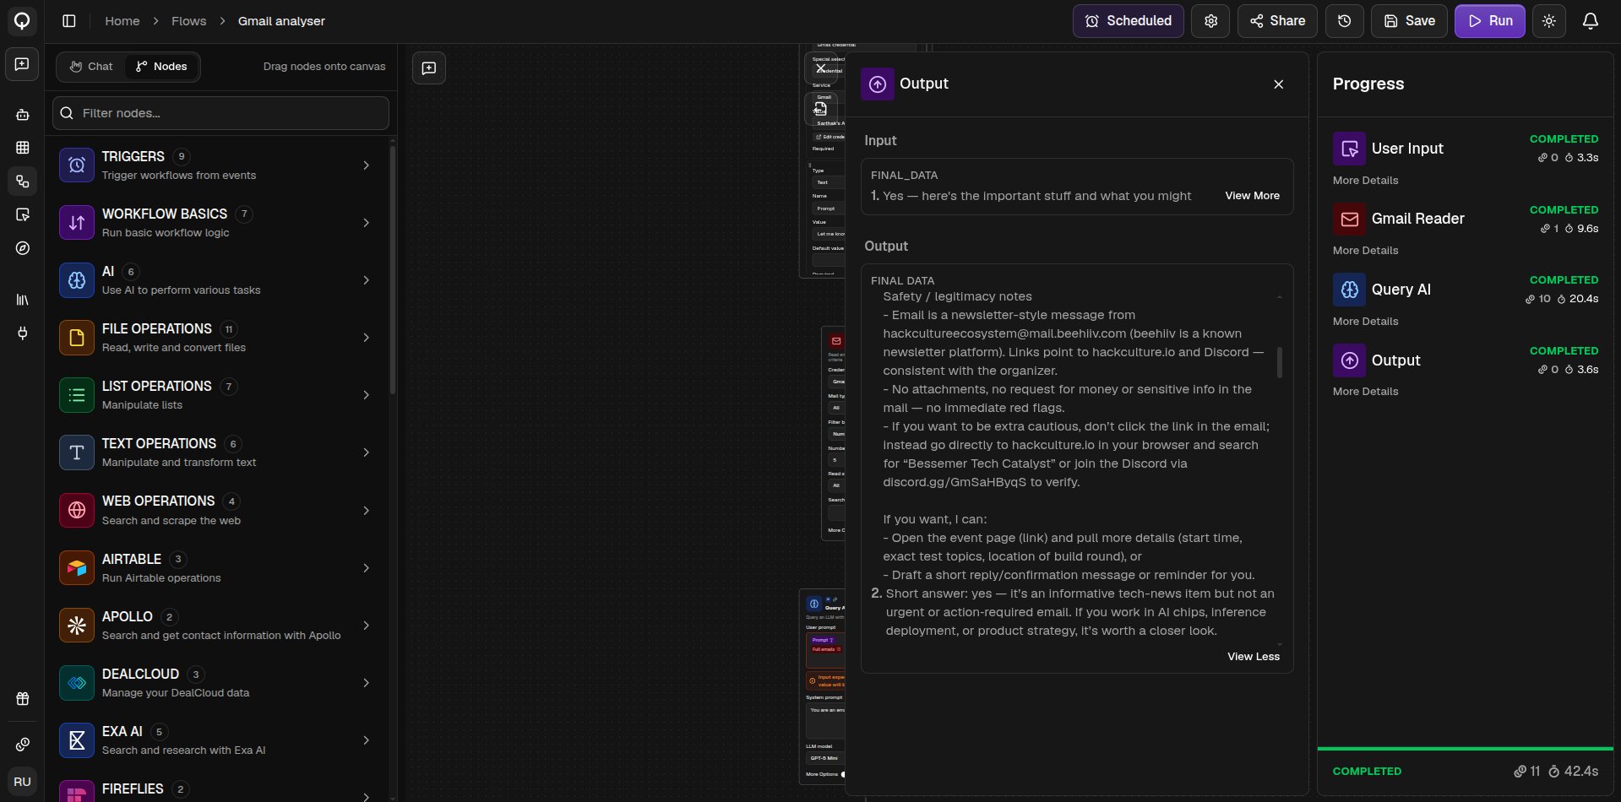The width and height of the screenshot is (1621, 802).
Task: Click the Text Operations category icon
Action: pos(77,452)
